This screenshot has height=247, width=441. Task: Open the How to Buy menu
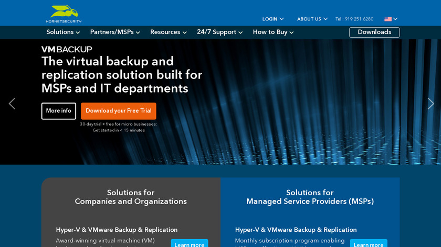[x=273, y=32]
